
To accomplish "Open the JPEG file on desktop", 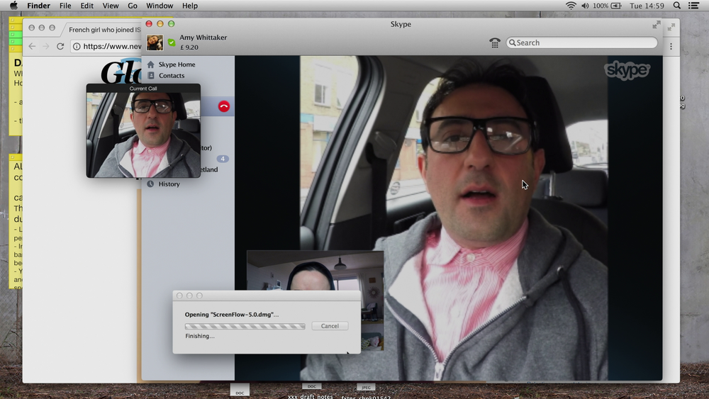I will click(x=366, y=391).
